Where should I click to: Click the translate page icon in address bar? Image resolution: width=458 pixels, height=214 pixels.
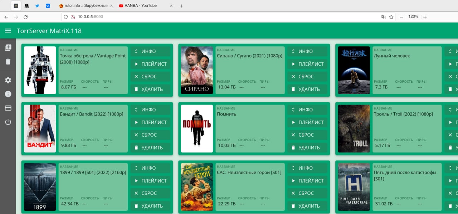[384, 17]
